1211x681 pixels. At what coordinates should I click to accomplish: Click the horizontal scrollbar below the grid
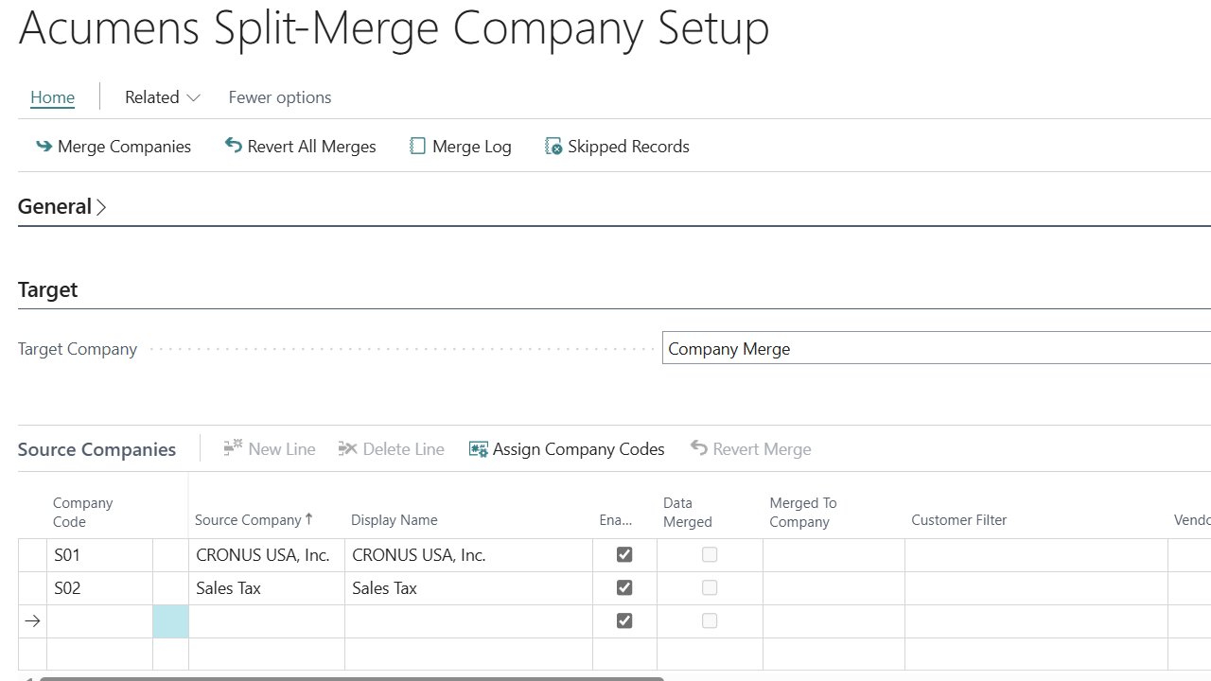pos(351,677)
